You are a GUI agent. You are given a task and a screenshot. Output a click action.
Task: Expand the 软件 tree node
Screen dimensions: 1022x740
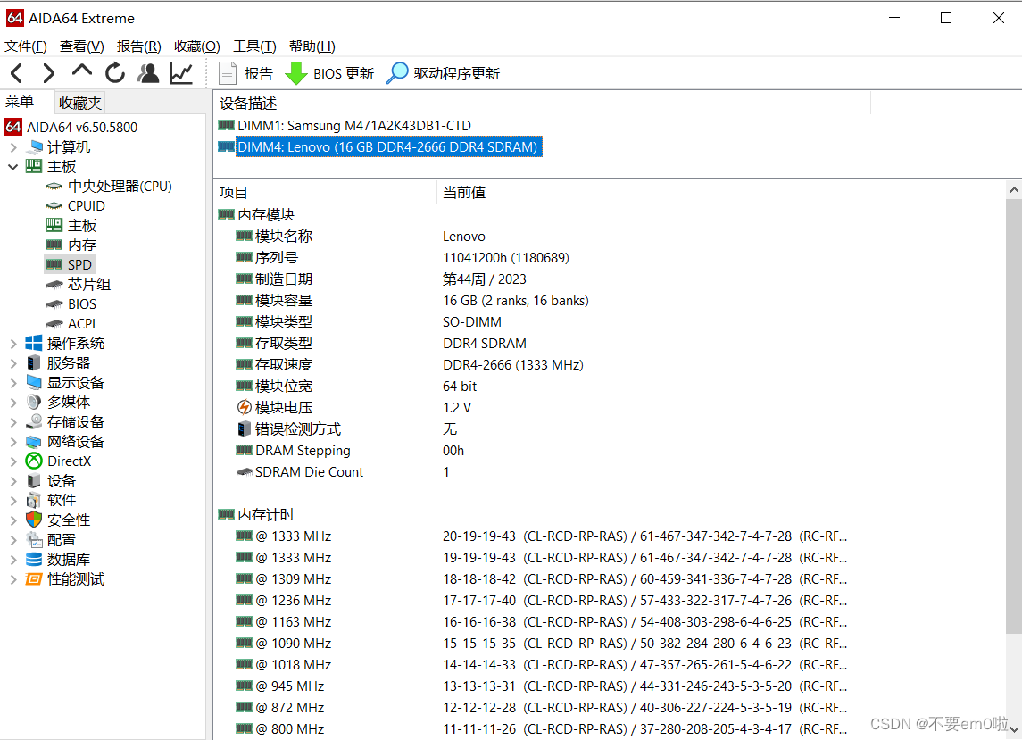coord(13,501)
